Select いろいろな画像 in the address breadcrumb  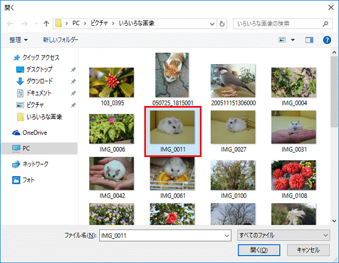click(x=136, y=23)
